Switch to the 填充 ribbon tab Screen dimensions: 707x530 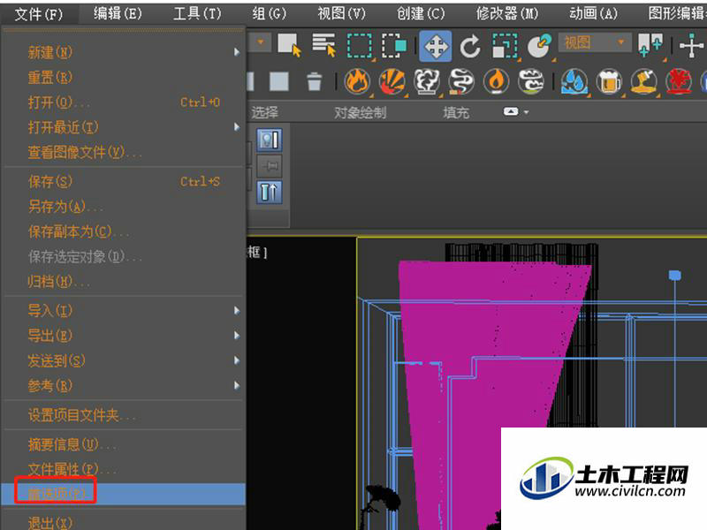click(456, 112)
